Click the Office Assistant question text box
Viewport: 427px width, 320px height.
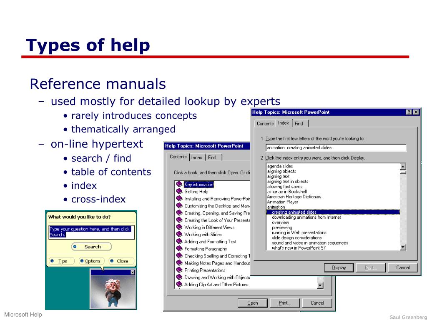(x=91, y=232)
